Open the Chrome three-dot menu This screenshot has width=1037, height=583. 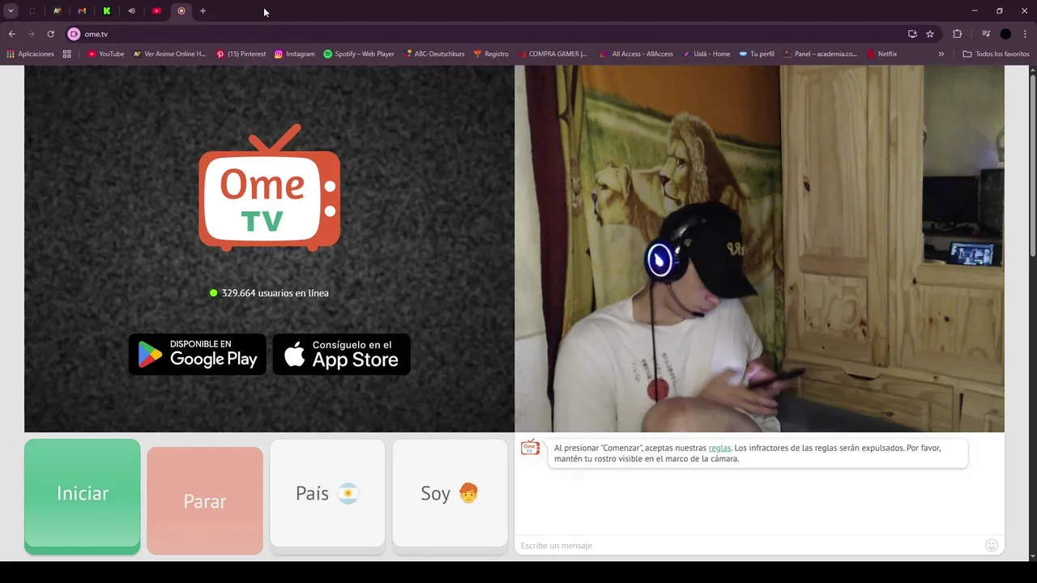coord(1026,34)
